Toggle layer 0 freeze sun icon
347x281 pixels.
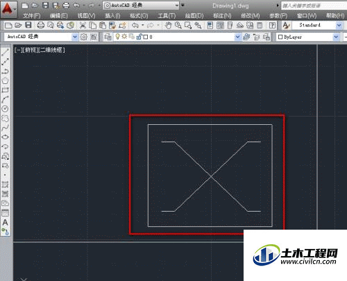[124, 37]
